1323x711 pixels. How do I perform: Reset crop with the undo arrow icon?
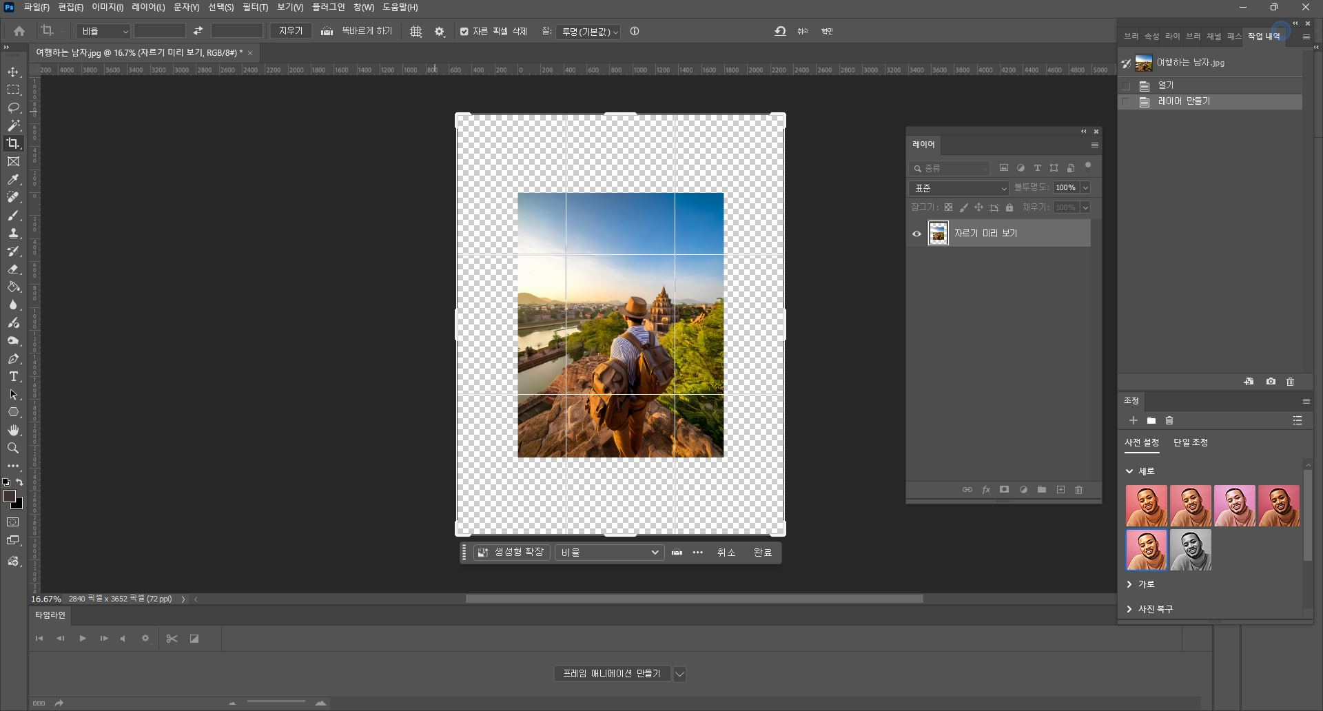click(x=780, y=32)
